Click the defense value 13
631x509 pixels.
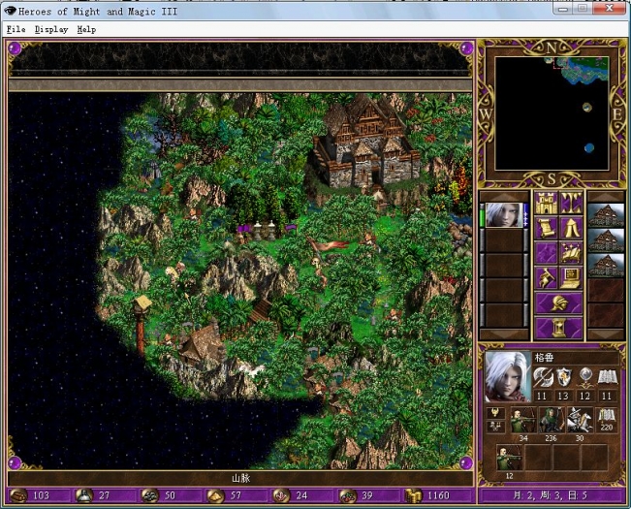click(563, 396)
